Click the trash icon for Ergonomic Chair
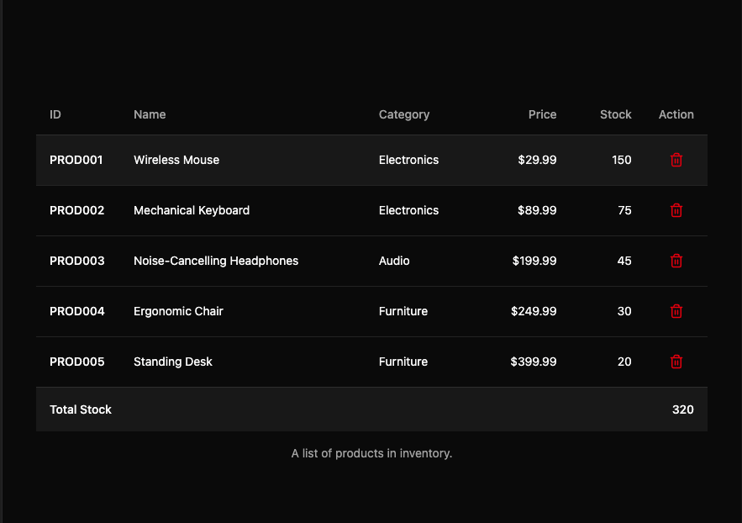This screenshot has height=523, width=742. 676,311
